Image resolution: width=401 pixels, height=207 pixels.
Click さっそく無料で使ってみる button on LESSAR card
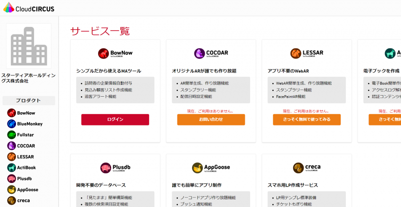(x=307, y=120)
